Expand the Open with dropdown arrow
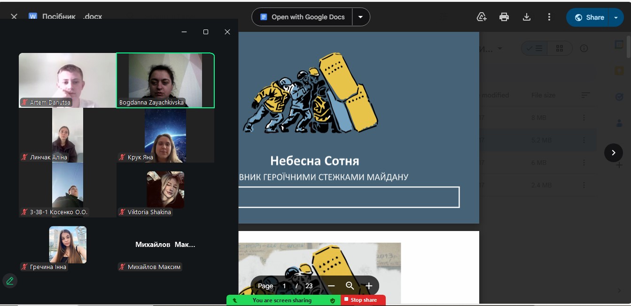Image resolution: width=631 pixels, height=306 pixels. pos(360,17)
